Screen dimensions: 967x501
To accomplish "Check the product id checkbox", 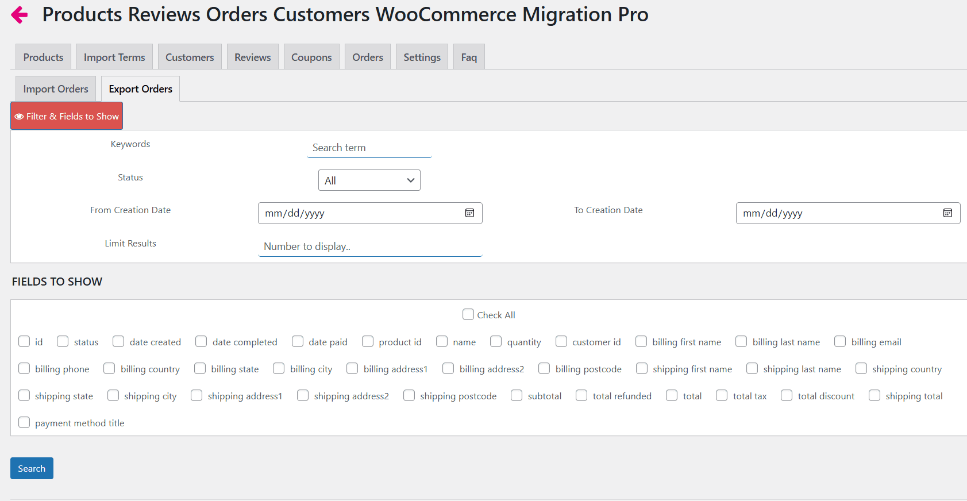I will [368, 341].
